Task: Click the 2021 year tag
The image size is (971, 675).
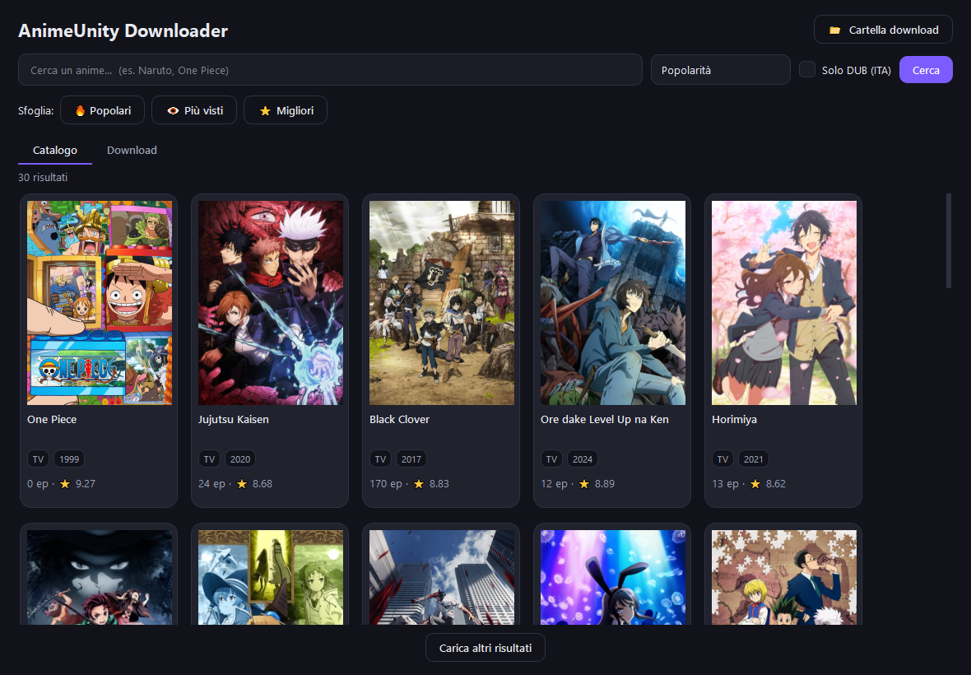Action: tap(754, 459)
